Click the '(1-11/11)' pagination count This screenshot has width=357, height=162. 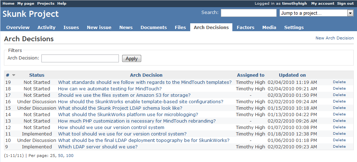[x=14, y=156]
